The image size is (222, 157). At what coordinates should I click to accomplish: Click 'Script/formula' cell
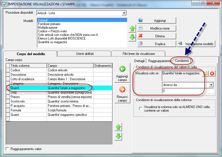click(70, 110)
